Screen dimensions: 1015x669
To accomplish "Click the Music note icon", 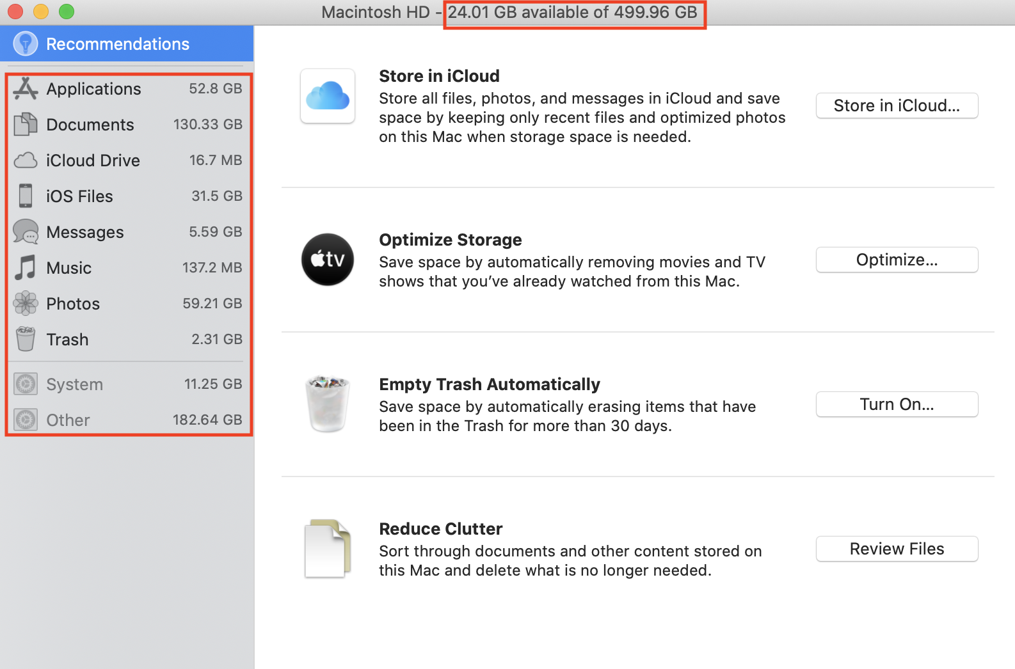I will pos(26,267).
